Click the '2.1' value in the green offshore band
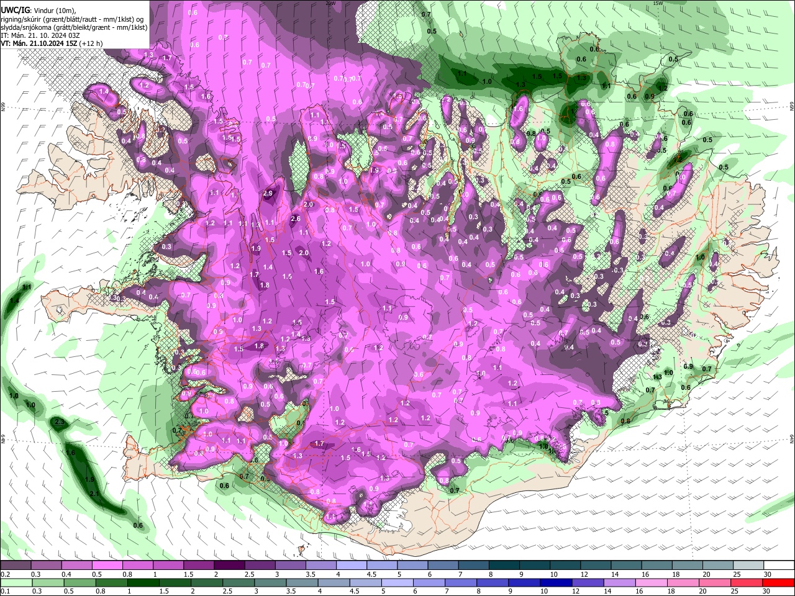795x596 pixels. (x=94, y=494)
